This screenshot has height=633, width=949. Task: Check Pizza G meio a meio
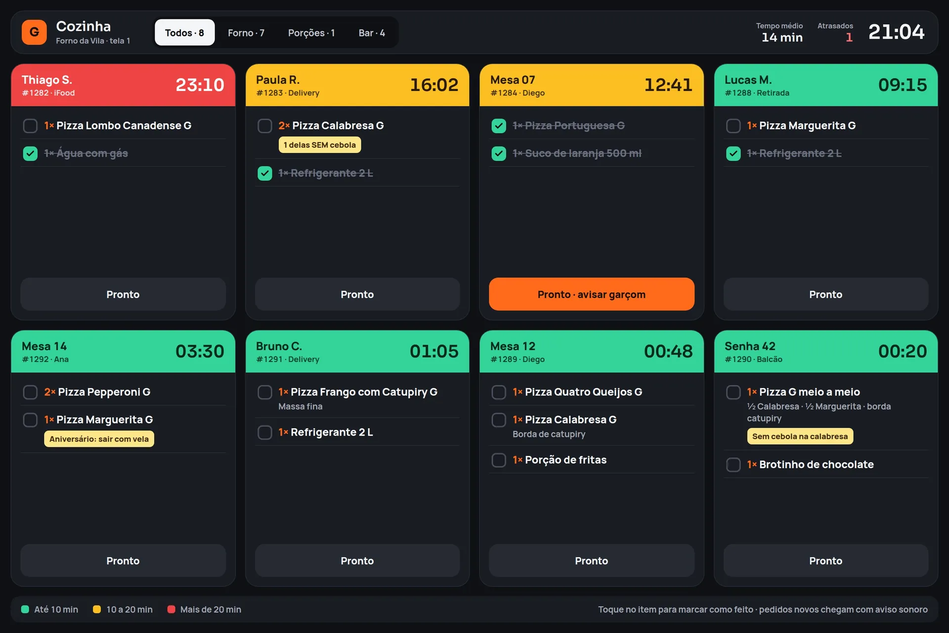(733, 392)
